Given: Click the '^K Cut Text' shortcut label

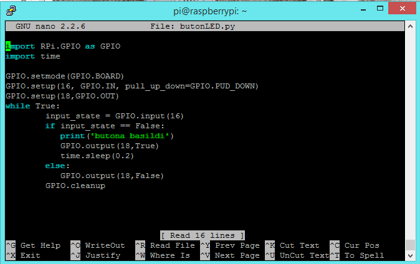Looking at the screenshot, I should [292, 245].
